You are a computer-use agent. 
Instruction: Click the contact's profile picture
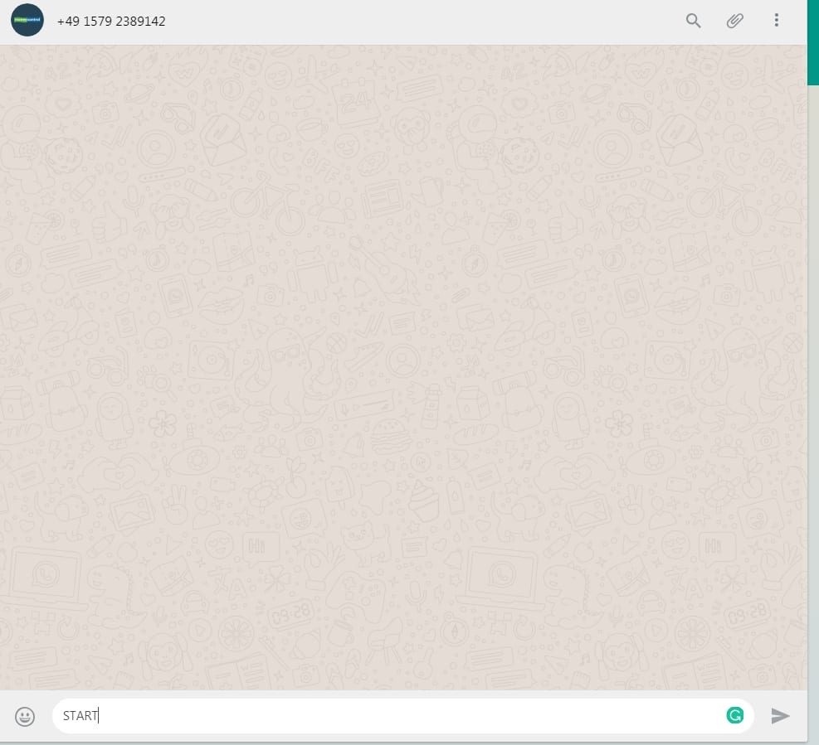click(27, 21)
